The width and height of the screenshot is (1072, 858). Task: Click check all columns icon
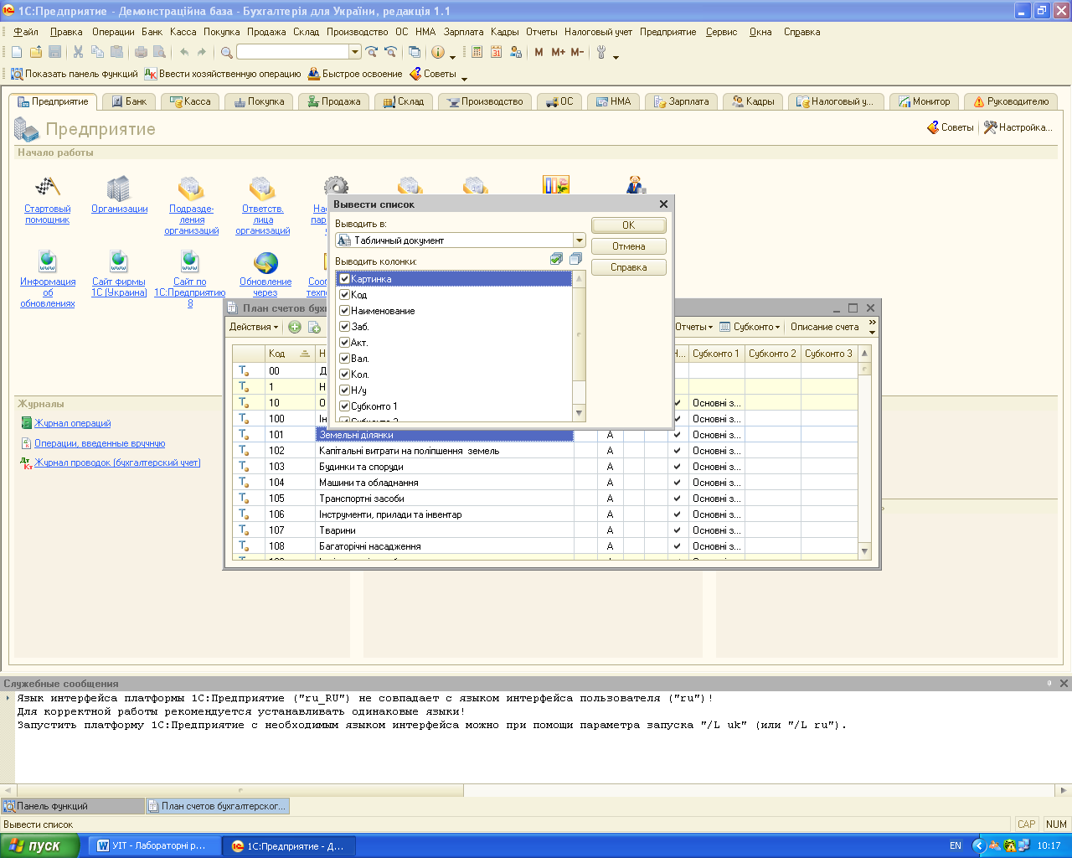point(557,260)
